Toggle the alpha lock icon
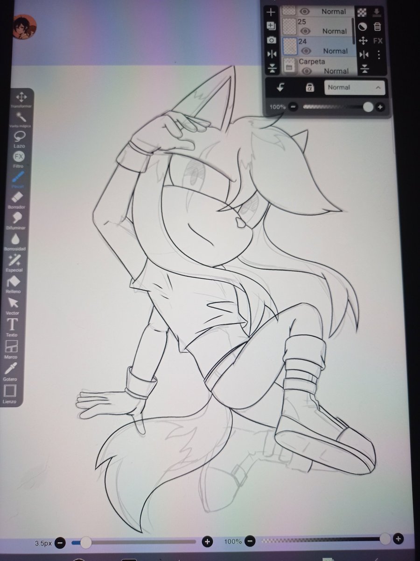Screen dimensions: 420x561 309,87
